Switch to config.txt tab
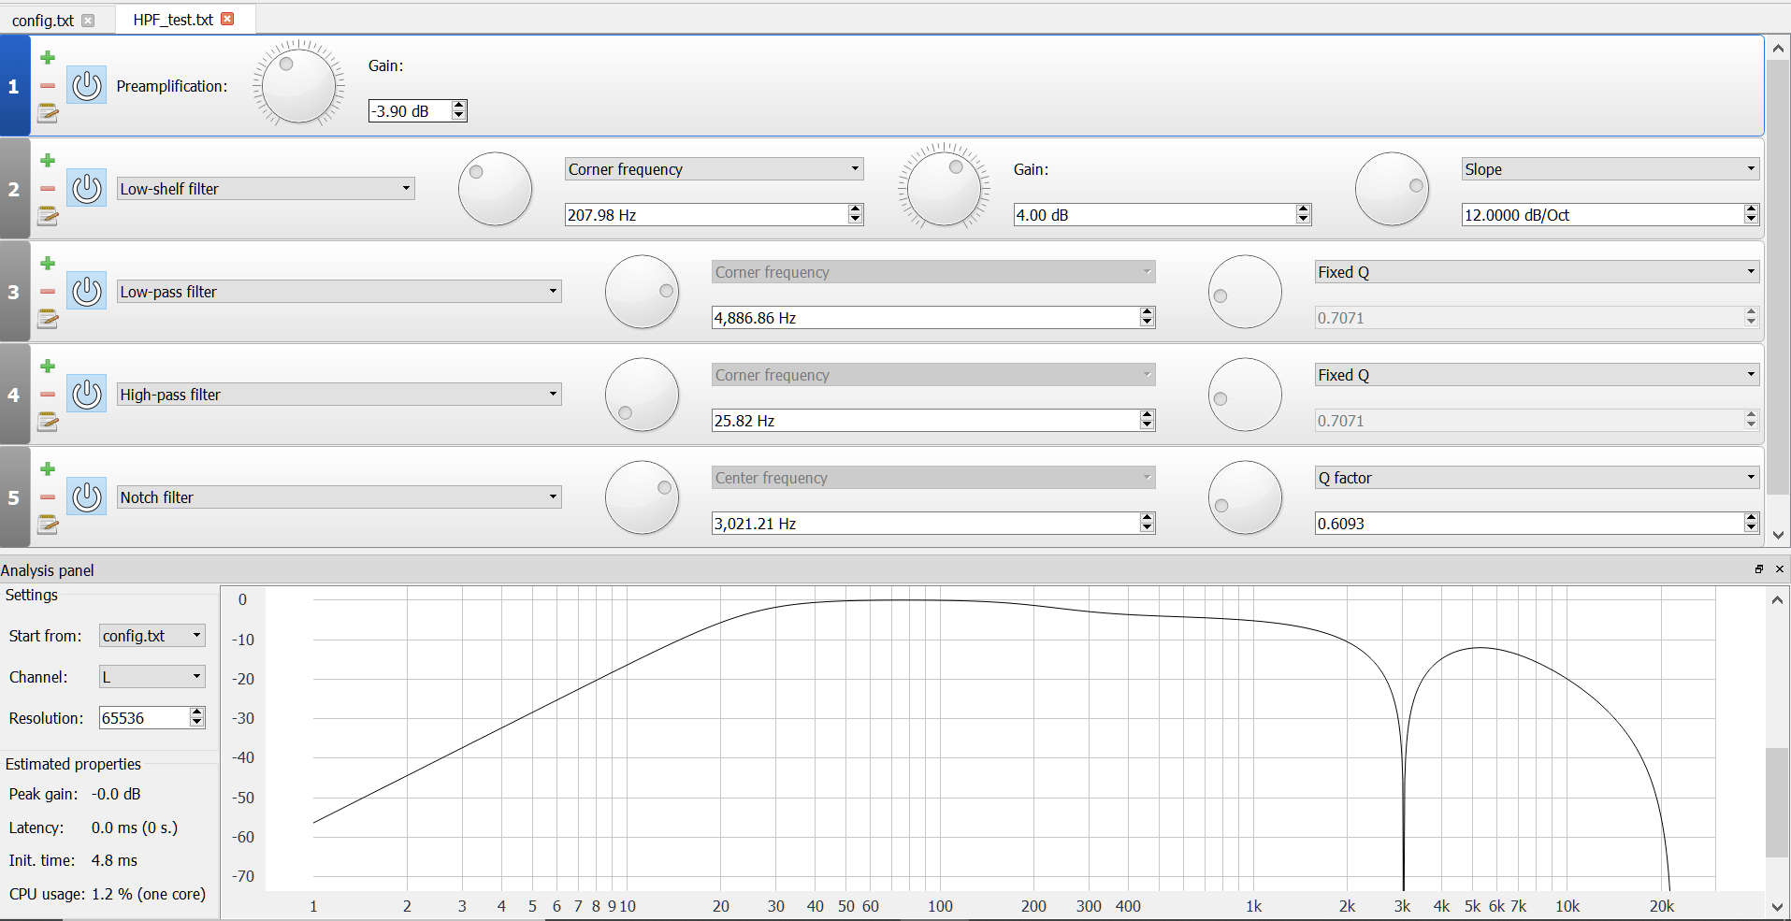Screen dimensions: 1791x921 tap(43, 20)
